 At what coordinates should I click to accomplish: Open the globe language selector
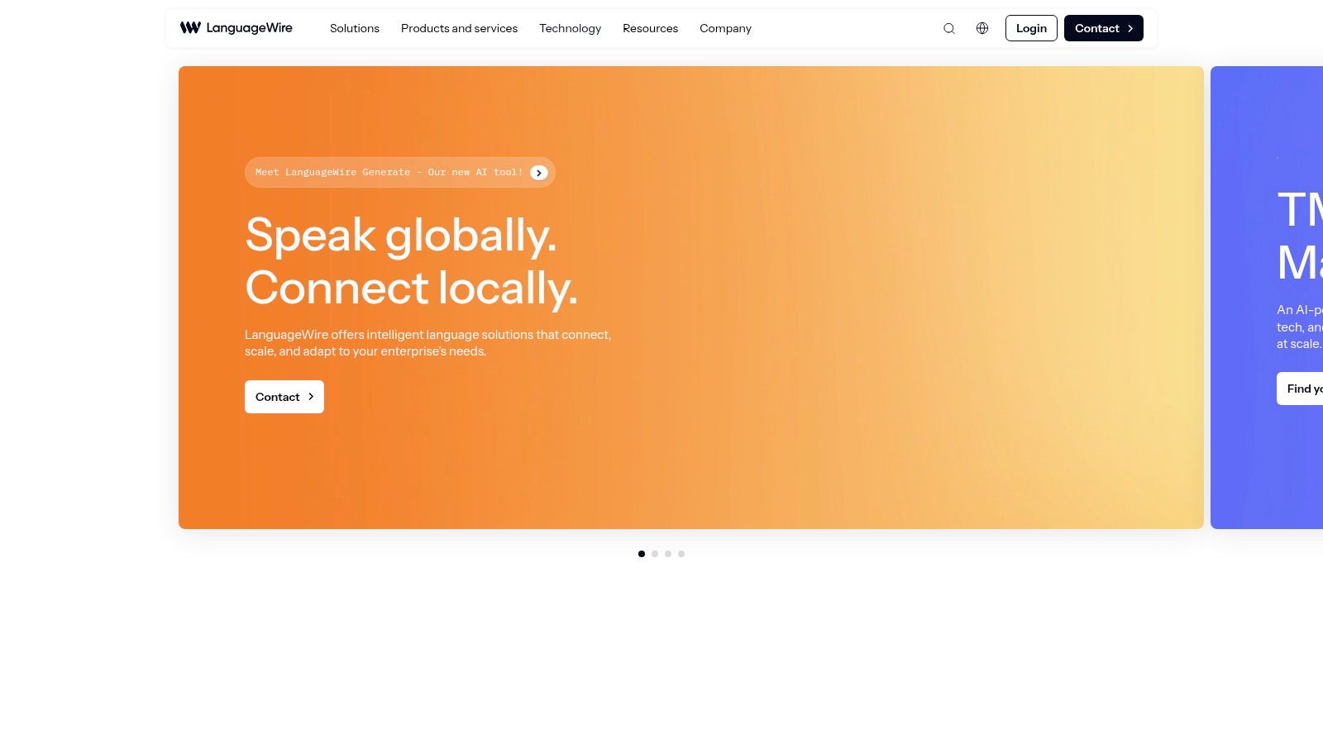click(x=982, y=28)
